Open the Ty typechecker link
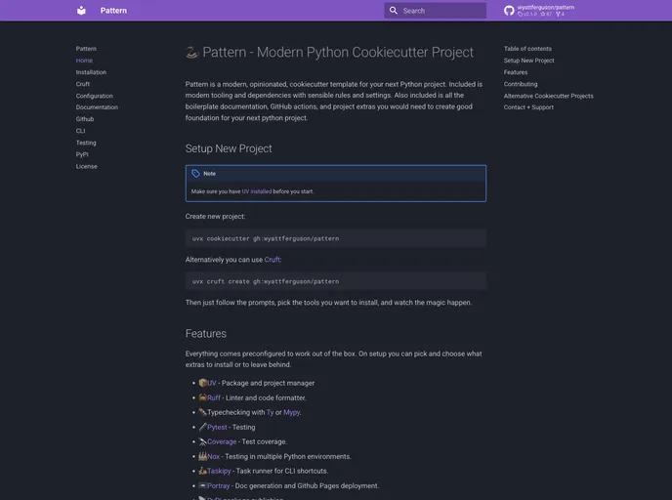Screen dimensions: 672x500 coord(270,412)
